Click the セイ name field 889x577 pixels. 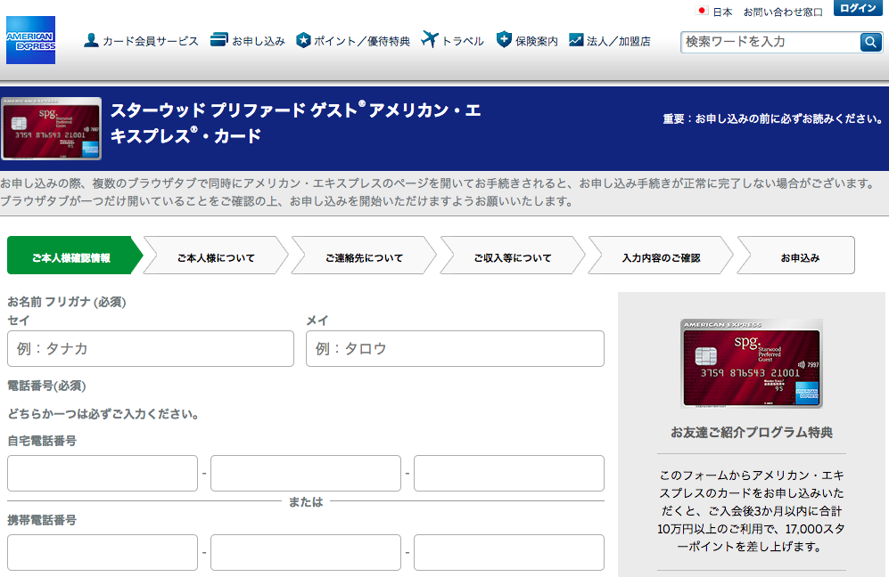click(x=150, y=349)
